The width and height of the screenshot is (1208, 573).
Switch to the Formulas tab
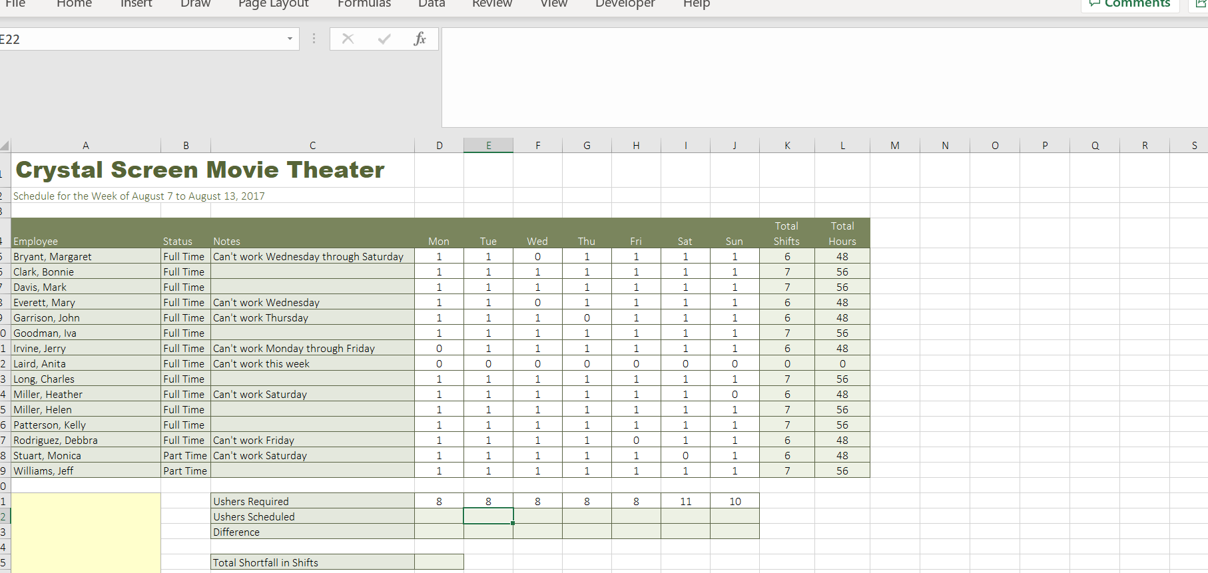(x=364, y=4)
